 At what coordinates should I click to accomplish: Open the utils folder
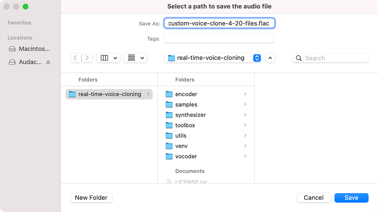click(x=181, y=136)
